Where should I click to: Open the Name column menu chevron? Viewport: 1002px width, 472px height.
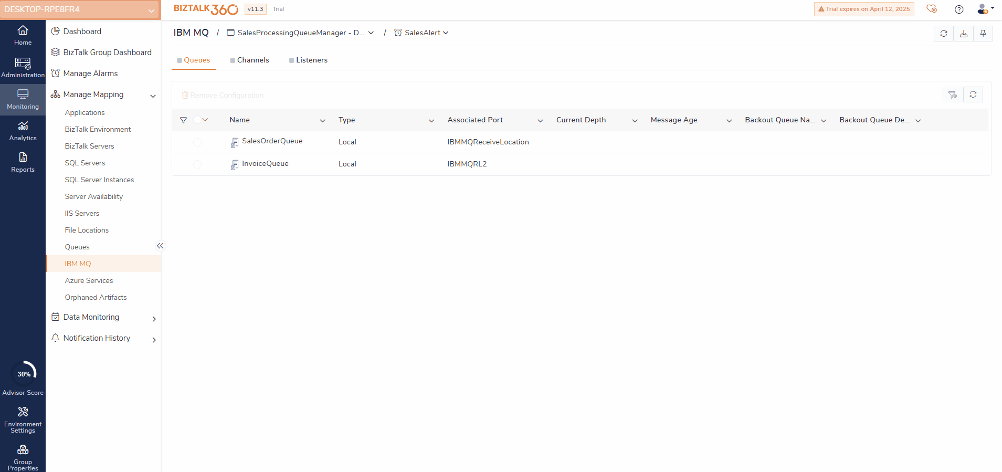[x=322, y=121]
